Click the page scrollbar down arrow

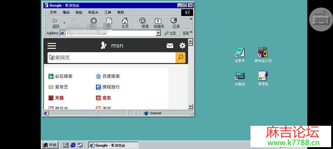tap(191, 107)
